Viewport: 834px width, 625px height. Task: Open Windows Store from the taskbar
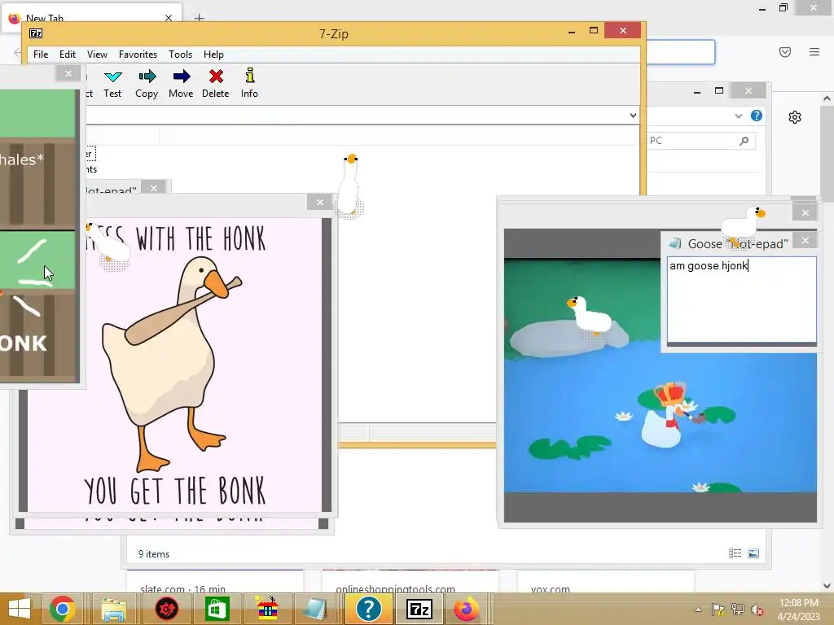pos(217,609)
